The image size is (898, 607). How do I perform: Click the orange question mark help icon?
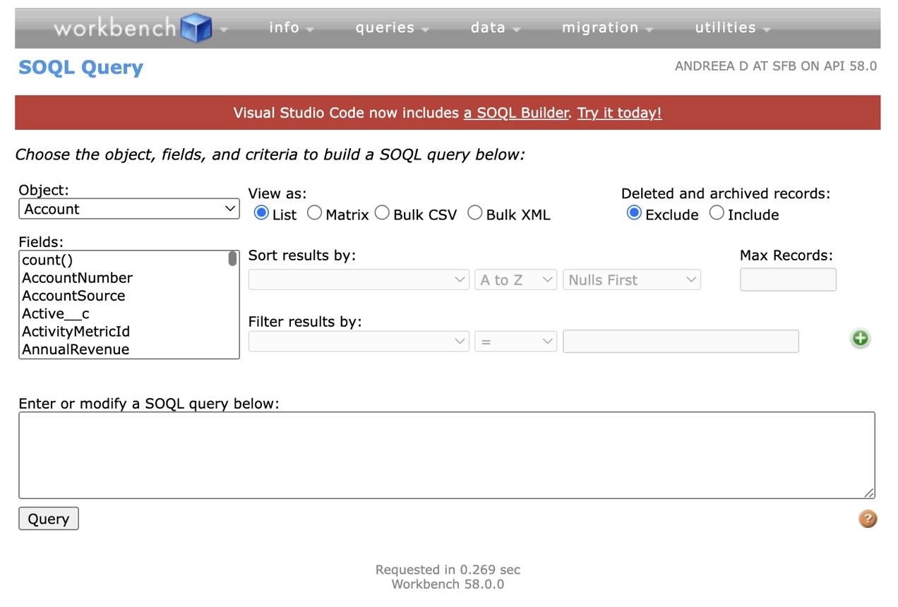[868, 519]
